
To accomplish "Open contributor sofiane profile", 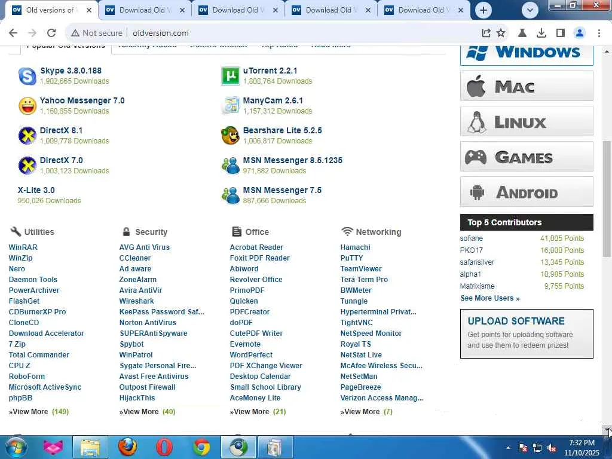I will pos(471,238).
